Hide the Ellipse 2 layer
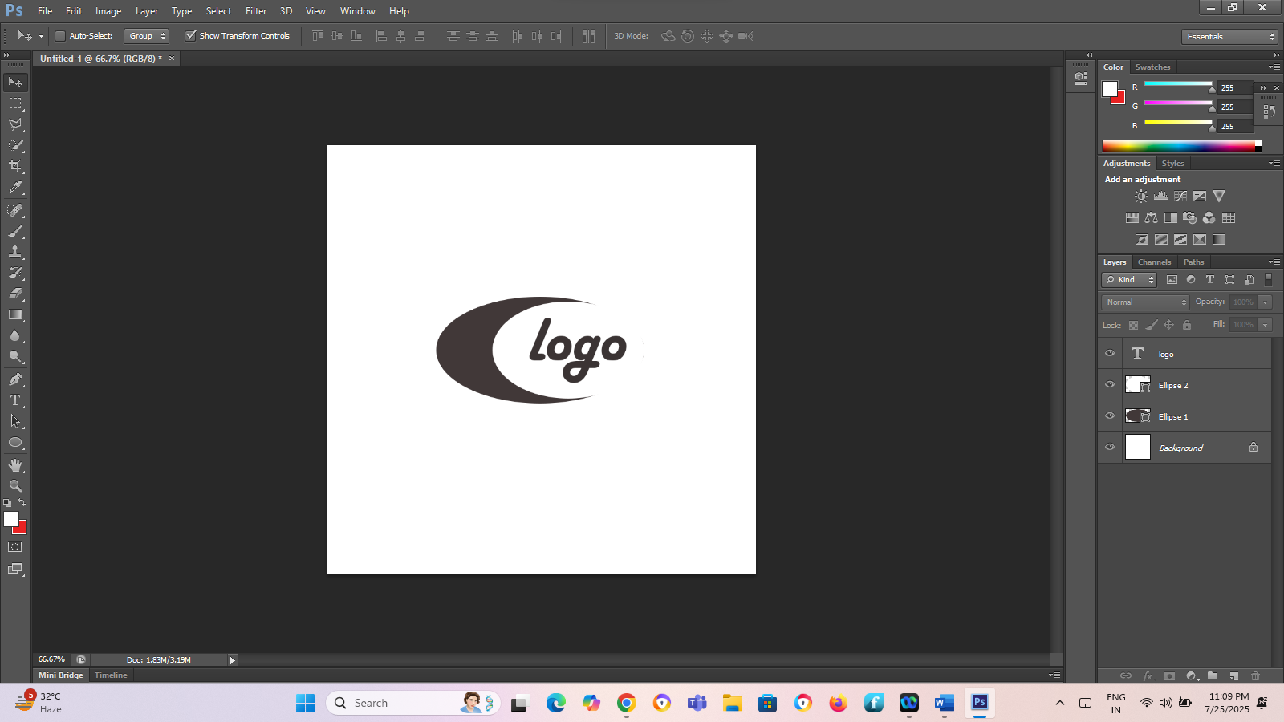This screenshot has width=1284, height=722. [x=1110, y=384]
